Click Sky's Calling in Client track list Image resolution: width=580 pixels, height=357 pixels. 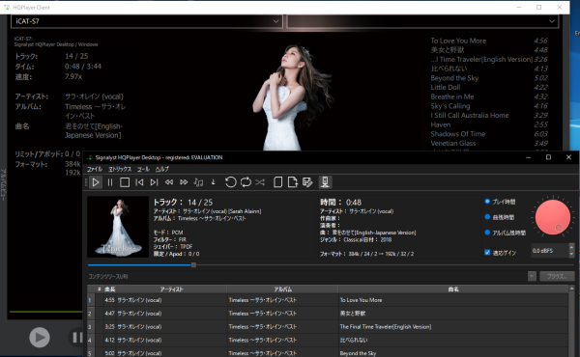pos(450,106)
